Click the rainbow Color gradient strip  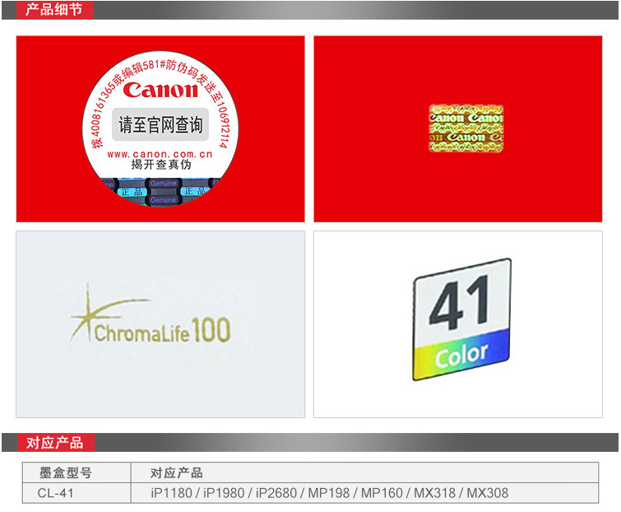pyautogui.click(x=461, y=357)
